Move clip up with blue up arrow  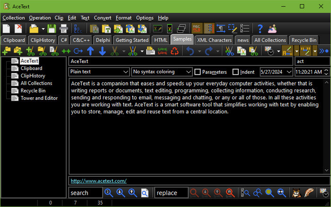pyautogui.click(x=90, y=51)
